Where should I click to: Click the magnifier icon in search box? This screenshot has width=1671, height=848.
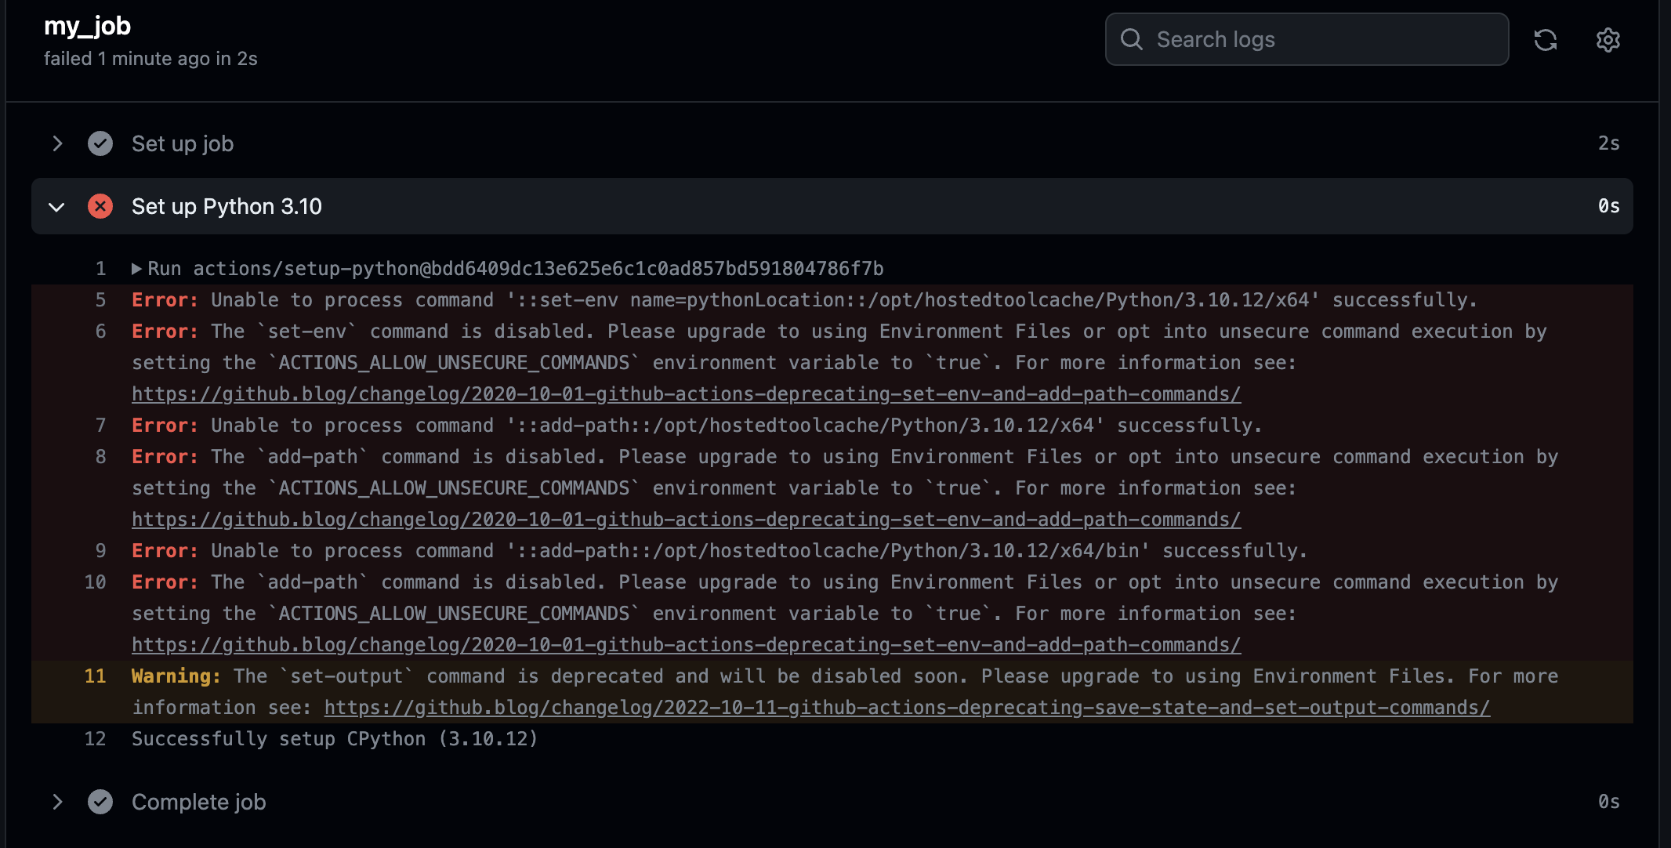tap(1131, 39)
